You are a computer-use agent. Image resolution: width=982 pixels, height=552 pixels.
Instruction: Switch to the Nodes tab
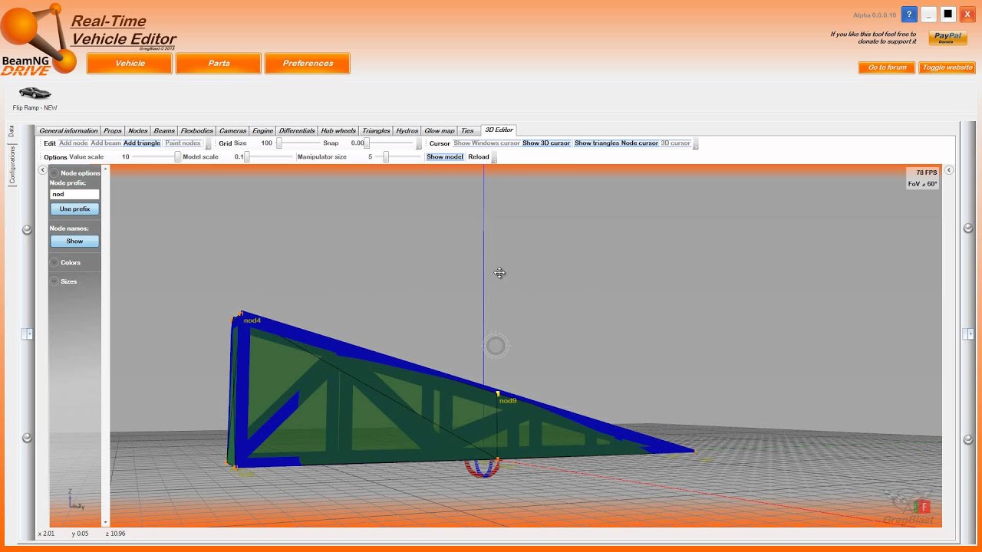coord(138,131)
